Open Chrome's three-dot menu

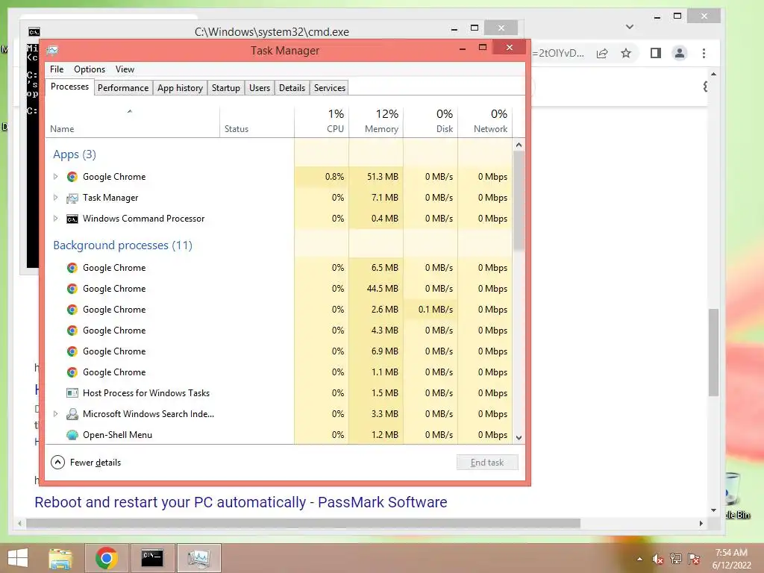(x=704, y=53)
